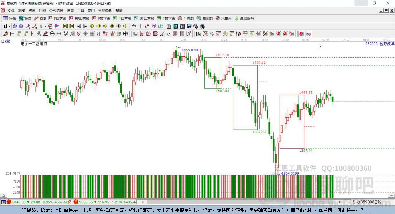Select the circled crosshair target tool

79,34
